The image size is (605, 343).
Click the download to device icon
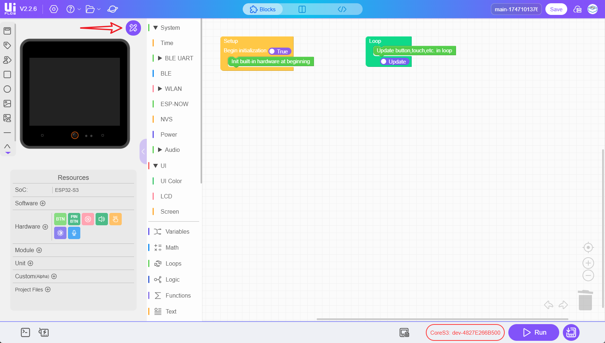point(571,332)
